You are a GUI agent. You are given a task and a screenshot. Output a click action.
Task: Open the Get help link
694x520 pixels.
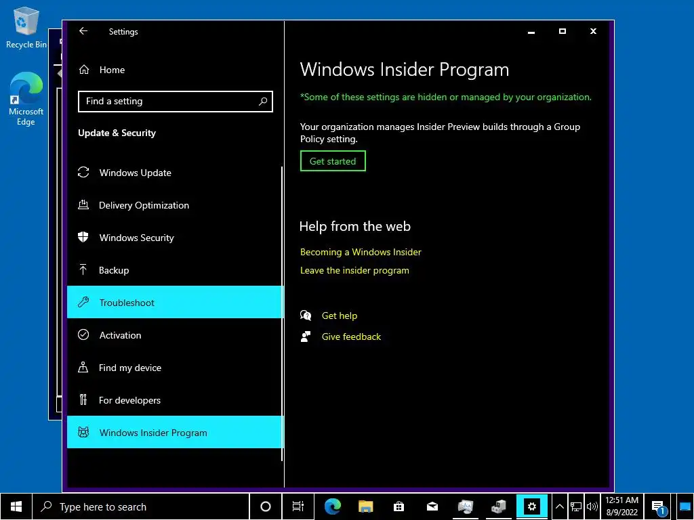(340, 316)
